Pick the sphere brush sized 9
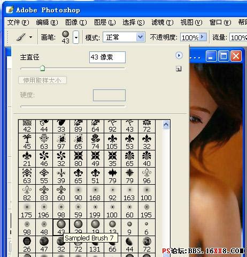247x257 pixels. [129, 228]
